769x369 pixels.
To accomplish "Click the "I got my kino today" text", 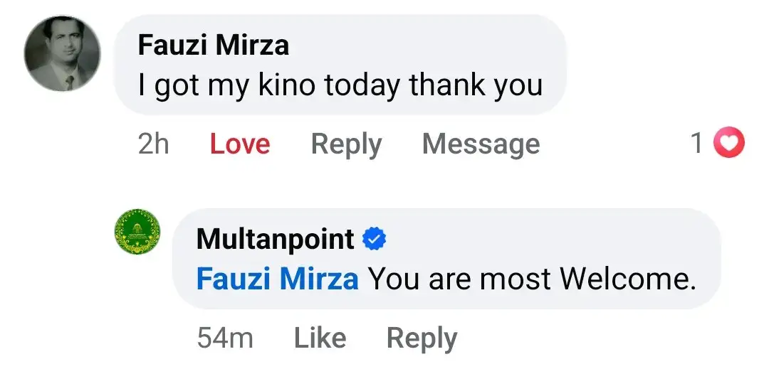I will (340, 86).
